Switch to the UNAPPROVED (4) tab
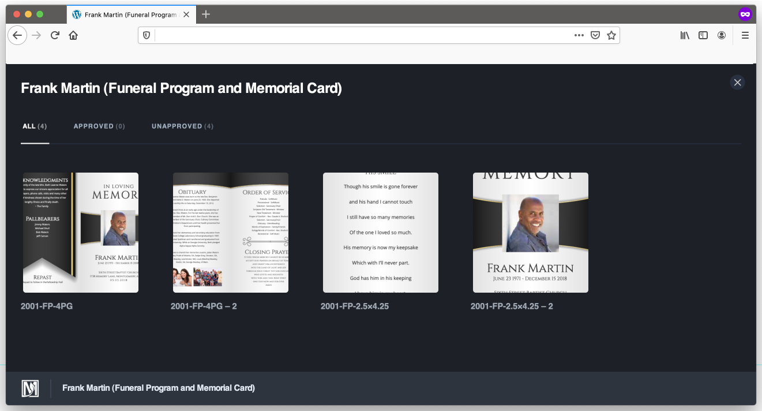762x411 pixels. click(182, 126)
